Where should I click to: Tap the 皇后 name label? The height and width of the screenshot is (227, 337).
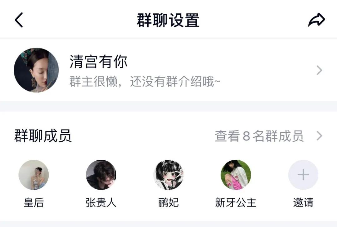34,202
